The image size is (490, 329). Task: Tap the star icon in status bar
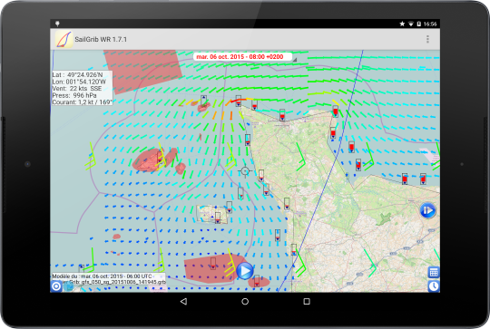(x=402, y=24)
